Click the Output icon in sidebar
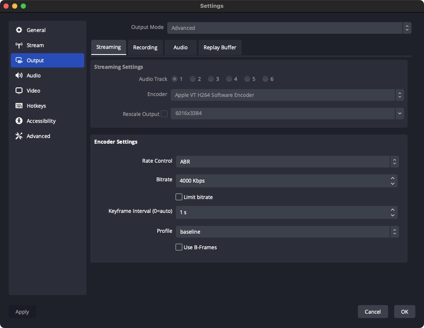This screenshot has width=424, height=328. [x=19, y=61]
